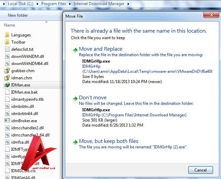221x179 pixels.
Task: Sort files by Name column header
Action: click(10, 25)
